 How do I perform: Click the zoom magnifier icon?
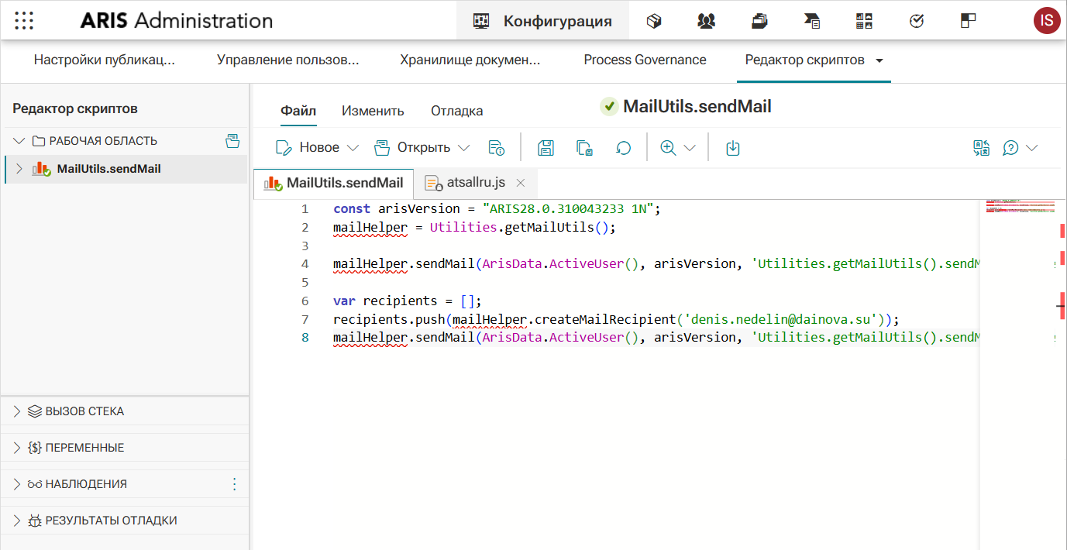pos(668,147)
